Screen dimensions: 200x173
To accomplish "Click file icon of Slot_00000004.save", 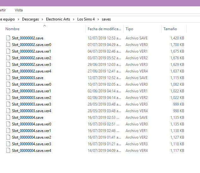I will tap(8, 118).
